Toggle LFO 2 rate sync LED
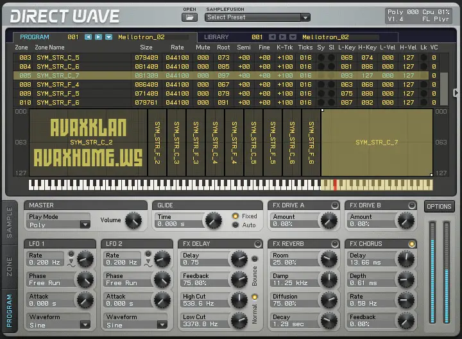The width and height of the screenshot is (462, 339). pyautogui.click(x=148, y=254)
